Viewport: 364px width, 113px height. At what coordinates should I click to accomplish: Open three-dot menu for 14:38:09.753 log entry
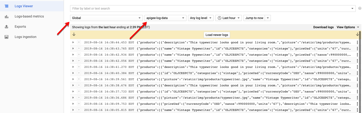357,104
